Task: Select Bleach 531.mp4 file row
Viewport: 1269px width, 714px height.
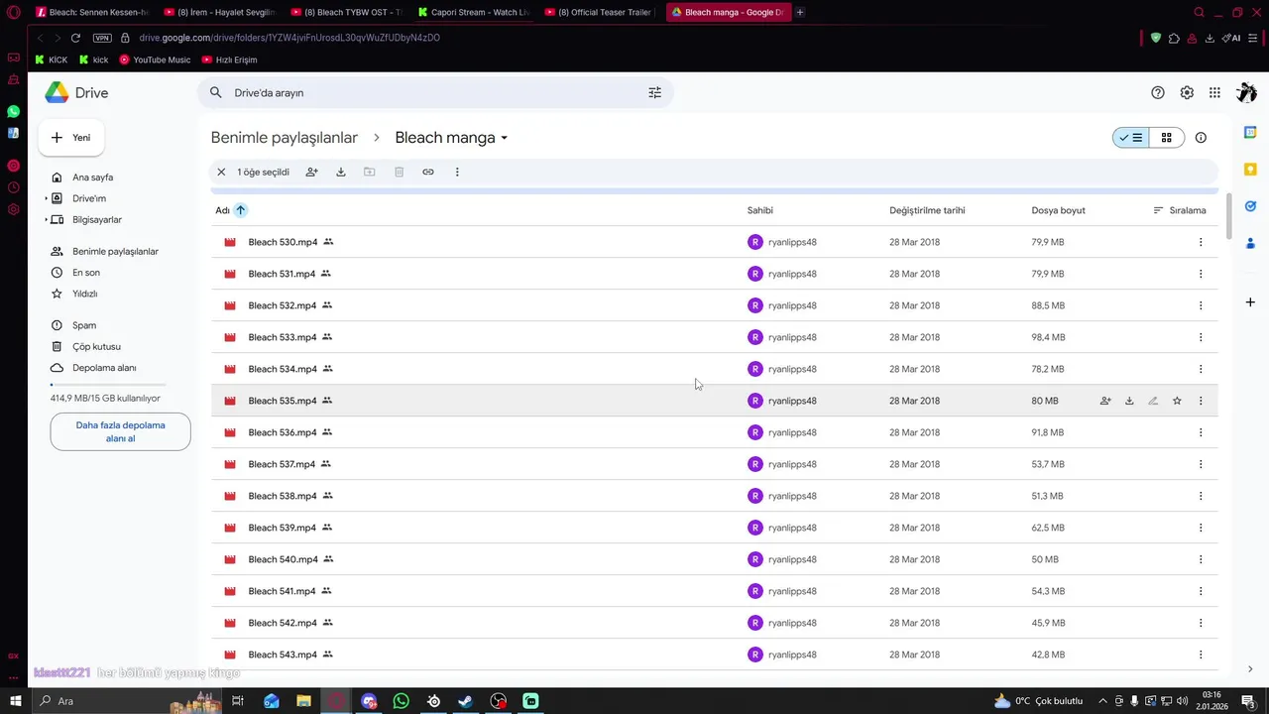Action: pos(714,274)
